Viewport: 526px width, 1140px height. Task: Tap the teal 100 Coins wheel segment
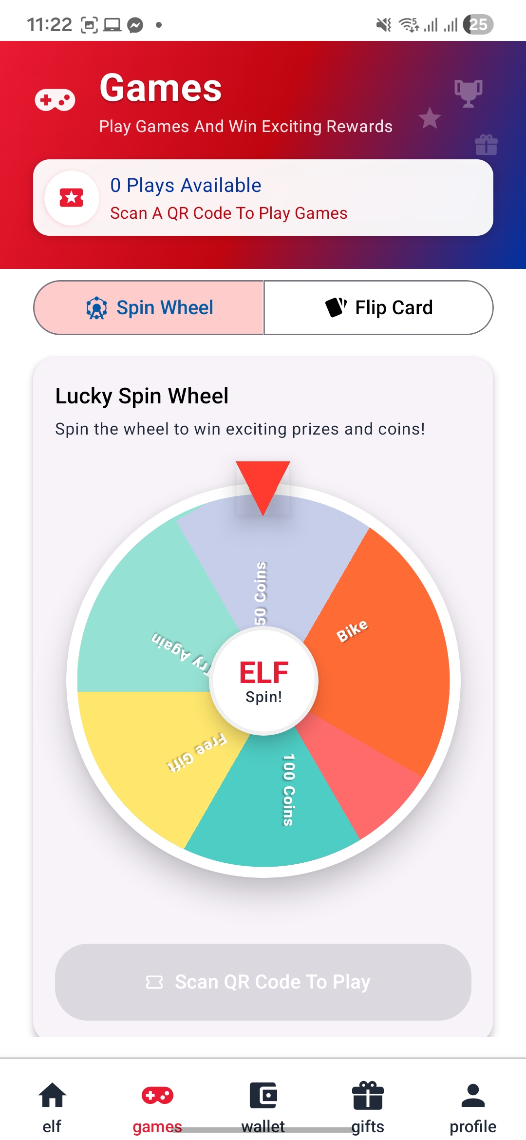point(273,804)
